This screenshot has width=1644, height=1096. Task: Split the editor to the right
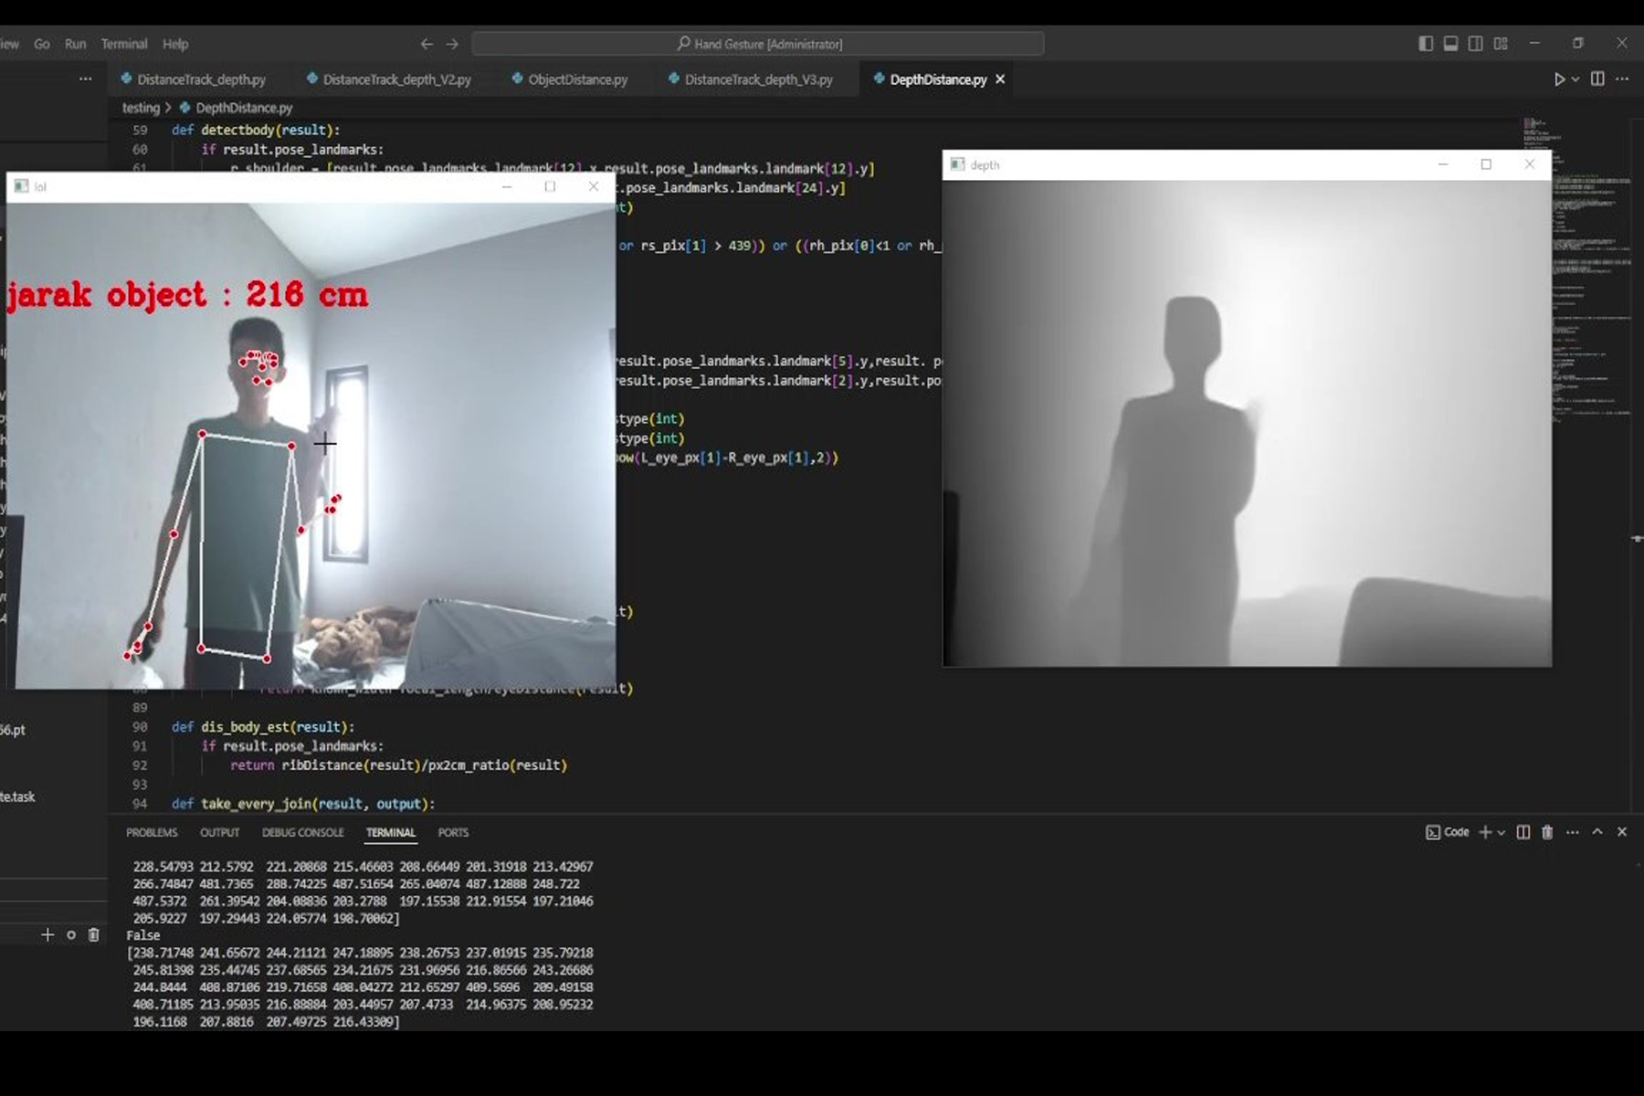[1597, 79]
